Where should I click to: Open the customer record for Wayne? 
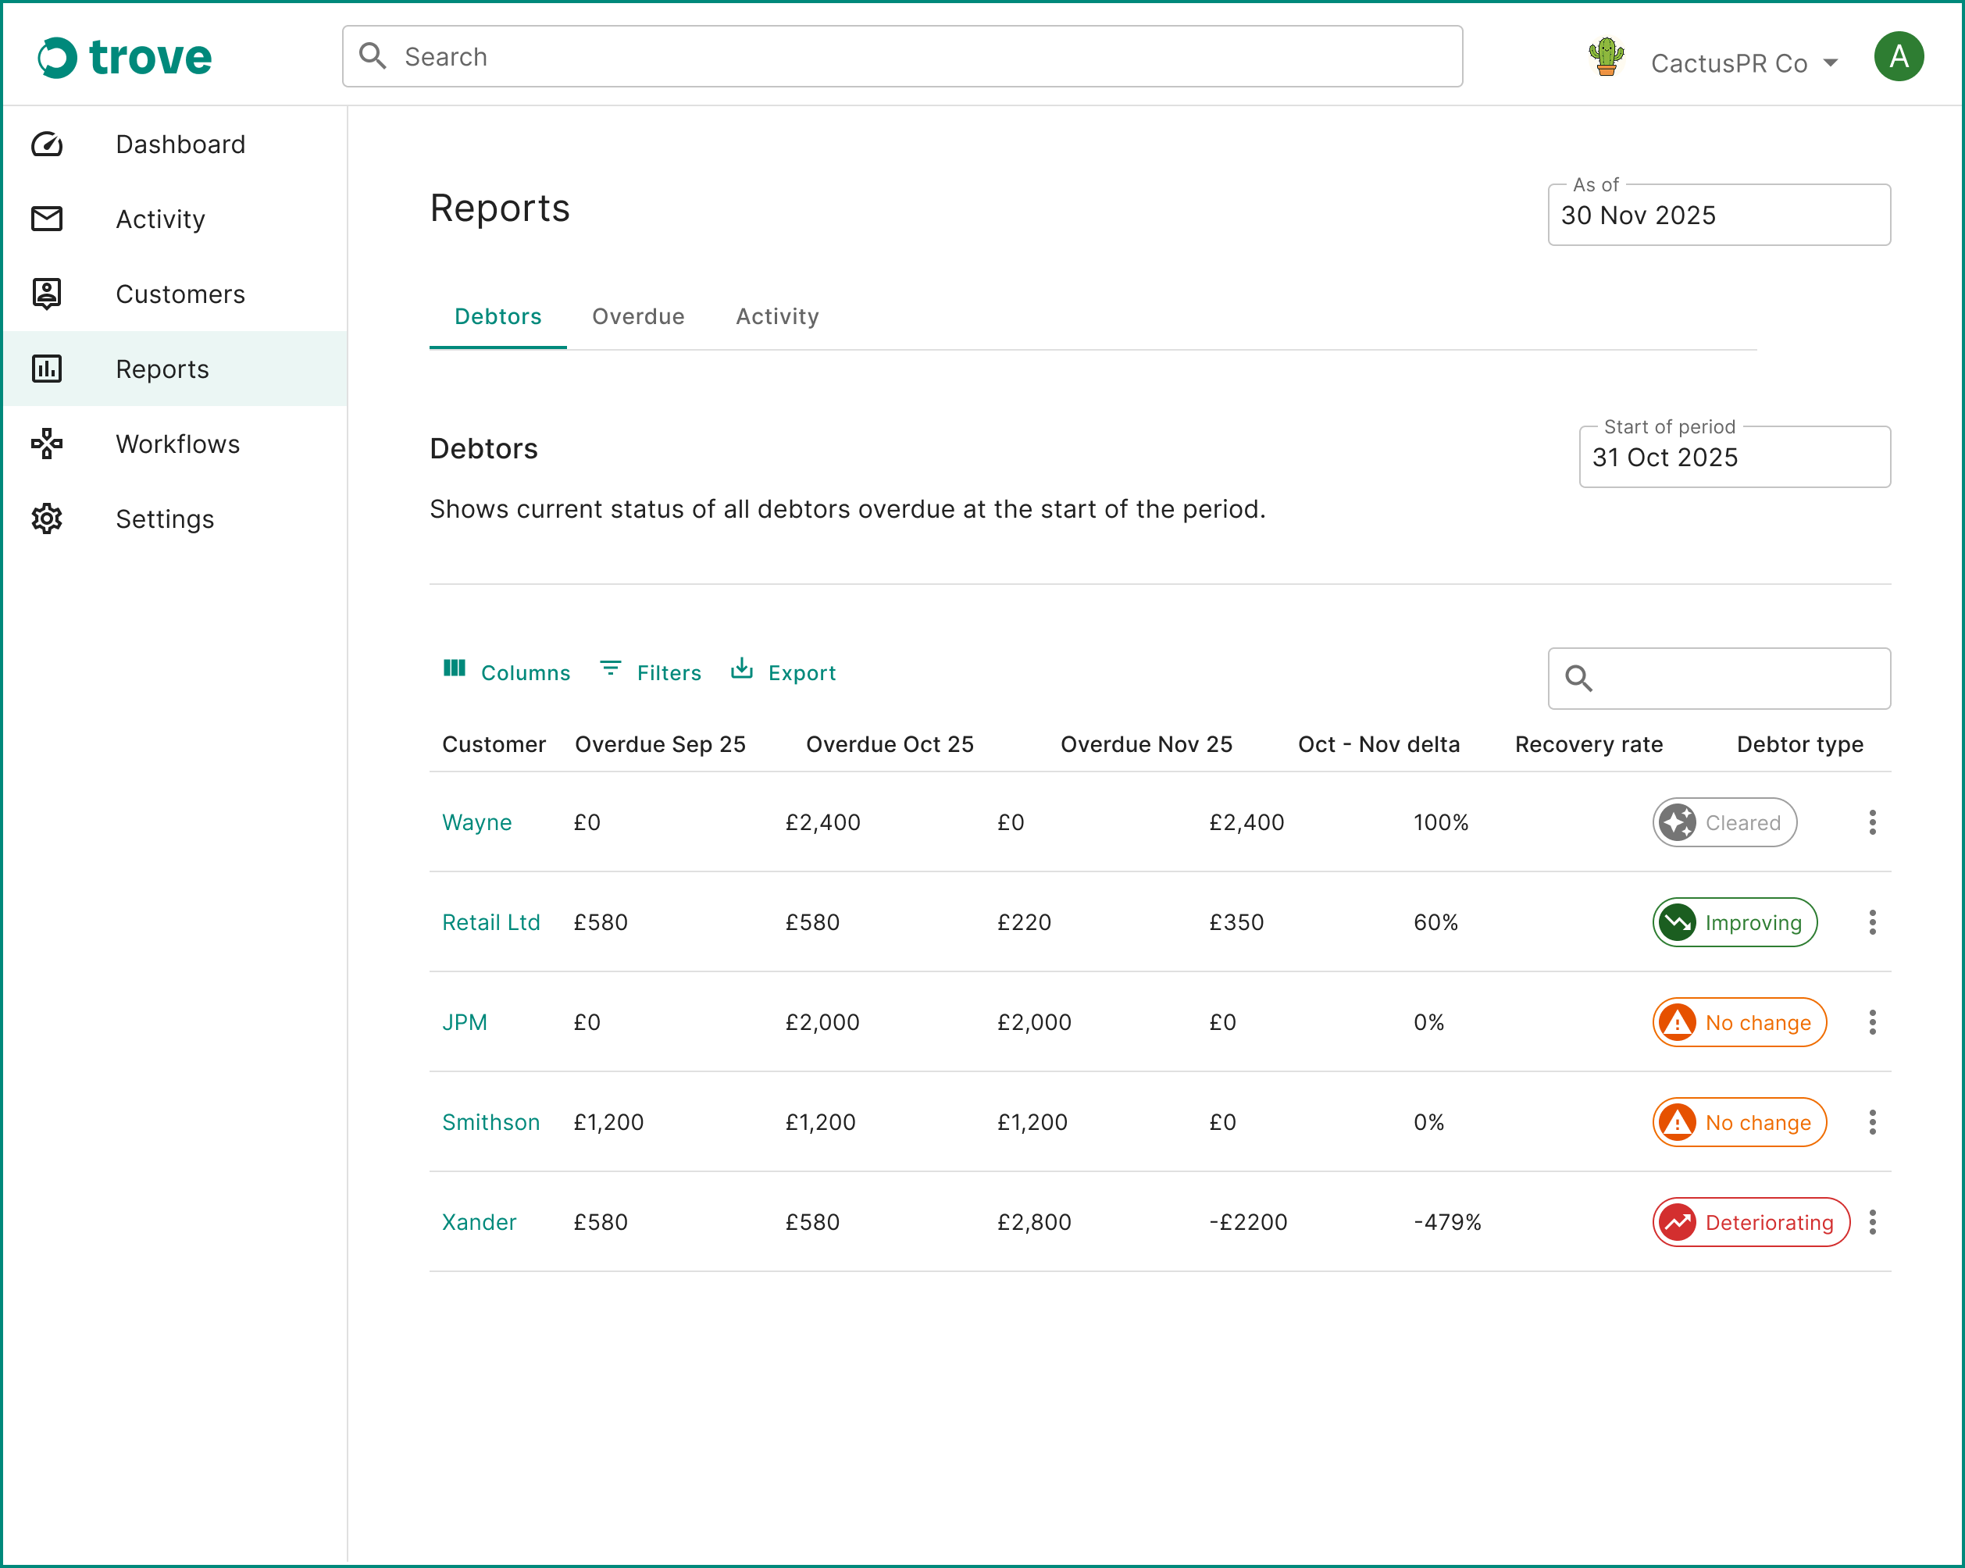click(476, 821)
